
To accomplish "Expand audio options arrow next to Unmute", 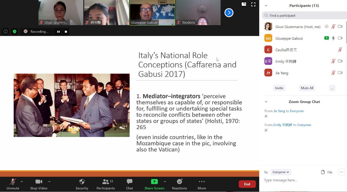I will [22, 181].
